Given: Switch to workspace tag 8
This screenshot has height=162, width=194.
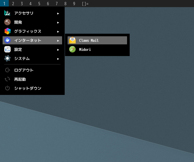Looking at the screenshot, I should 65,4.
